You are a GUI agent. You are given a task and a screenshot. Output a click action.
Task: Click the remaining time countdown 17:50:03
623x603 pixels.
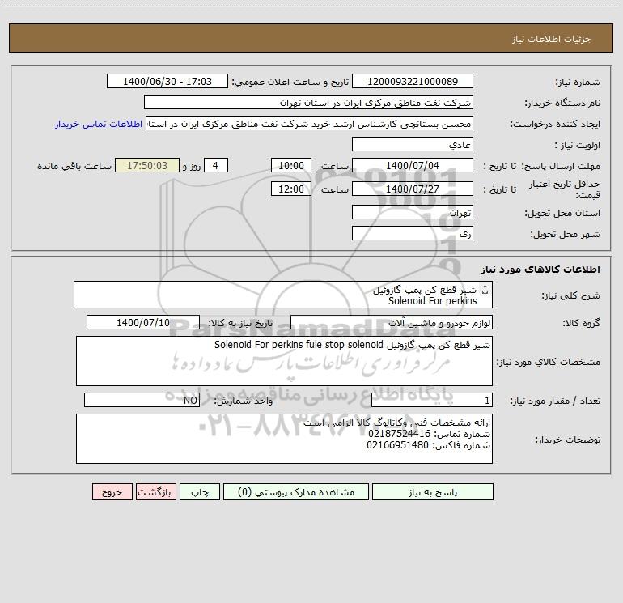[147, 165]
